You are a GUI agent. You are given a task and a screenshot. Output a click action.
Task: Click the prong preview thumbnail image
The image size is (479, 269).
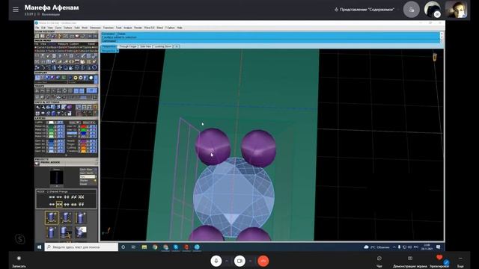point(57,178)
